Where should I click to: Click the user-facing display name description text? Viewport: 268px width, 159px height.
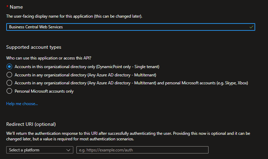click(74, 16)
